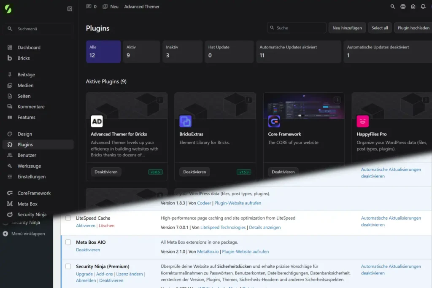This screenshot has width=432, height=288.
Task: Open Werkzeuge in the sidebar menu
Action: pos(29,166)
